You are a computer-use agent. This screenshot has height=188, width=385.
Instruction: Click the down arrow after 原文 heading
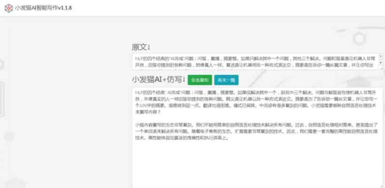click(149, 47)
